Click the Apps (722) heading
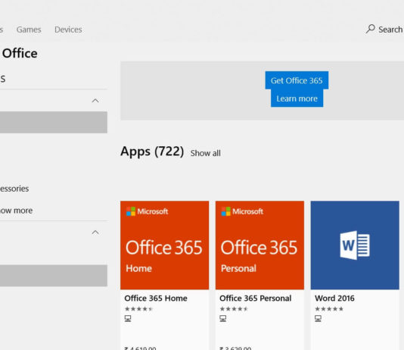This screenshot has width=404, height=350. pyautogui.click(x=152, y=152)
